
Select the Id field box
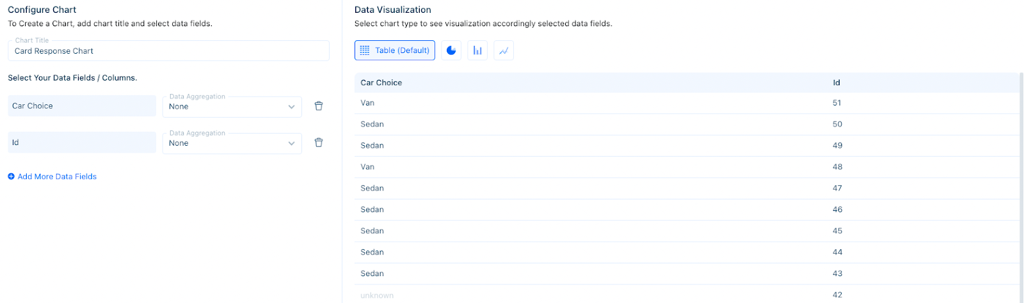tap(82, 143)
